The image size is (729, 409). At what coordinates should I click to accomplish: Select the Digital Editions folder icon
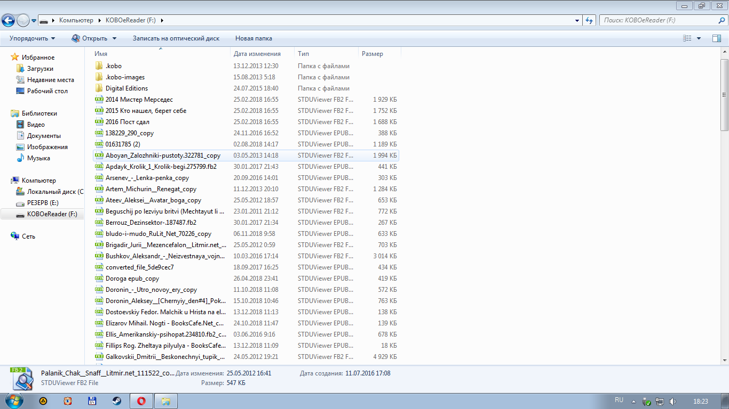click(99, 88)
